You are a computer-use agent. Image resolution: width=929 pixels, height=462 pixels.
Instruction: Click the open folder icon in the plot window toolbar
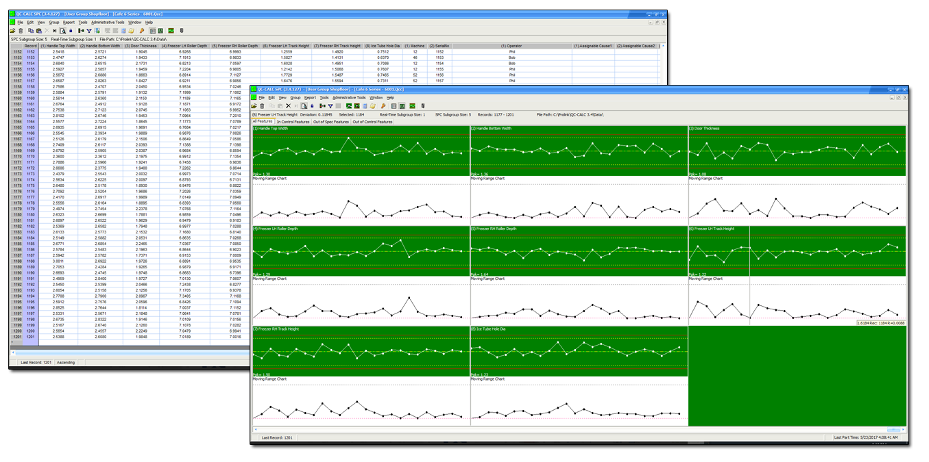(x=254, y=106)
